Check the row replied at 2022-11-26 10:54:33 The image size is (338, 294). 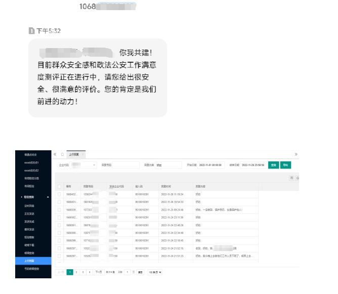point(59,202)
